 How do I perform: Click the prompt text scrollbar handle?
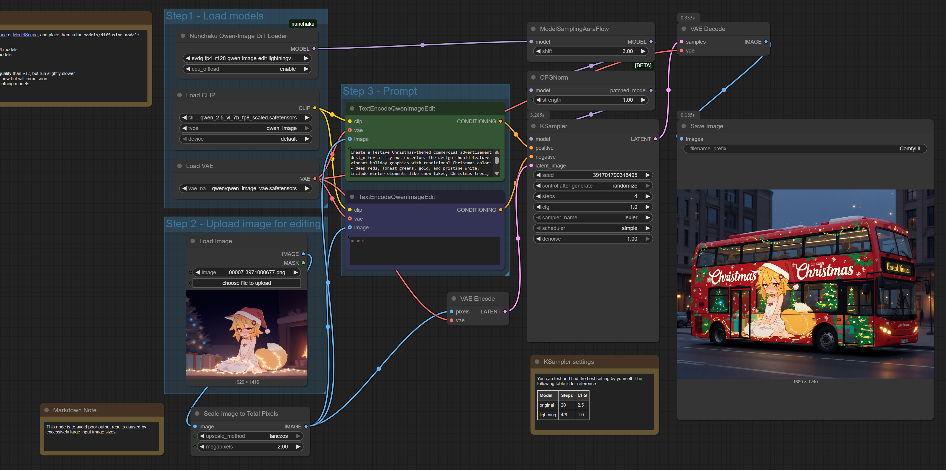click(497, 160)
